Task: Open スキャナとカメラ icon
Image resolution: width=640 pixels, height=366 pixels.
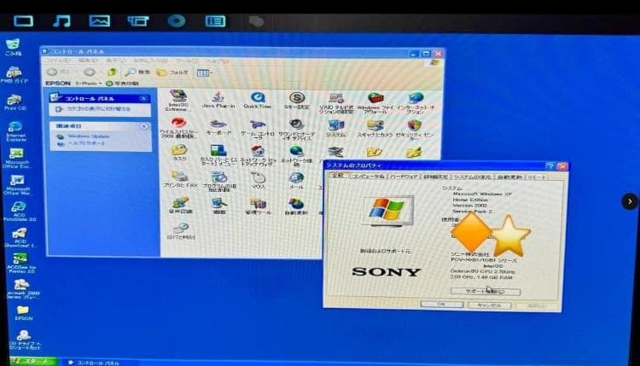Action: click(375, 128)
